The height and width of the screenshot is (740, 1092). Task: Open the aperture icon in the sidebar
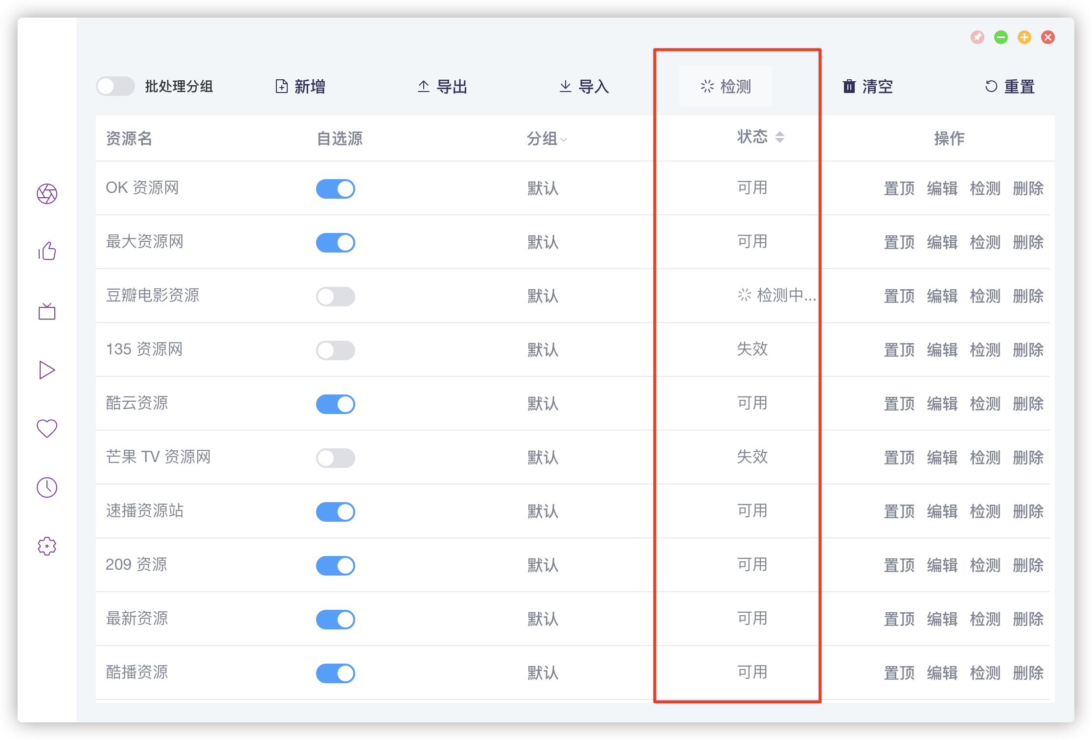47,194
